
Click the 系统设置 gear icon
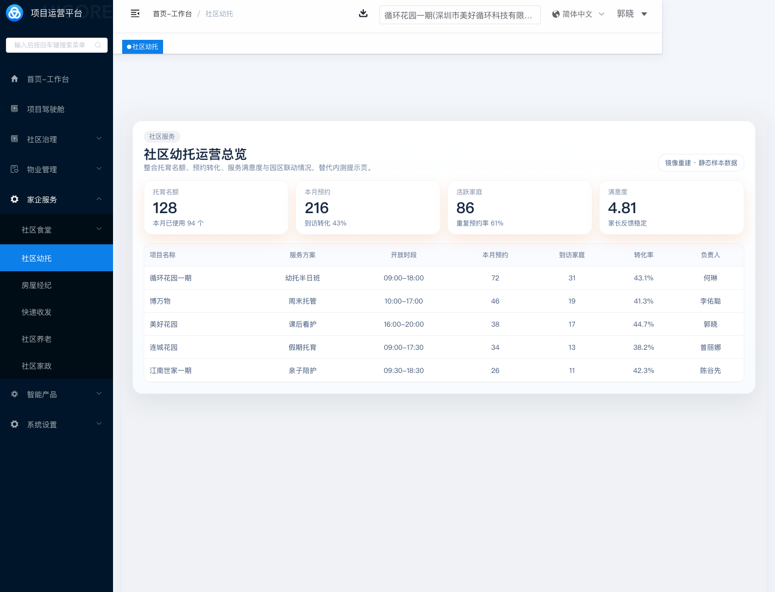tap(15, 424)
